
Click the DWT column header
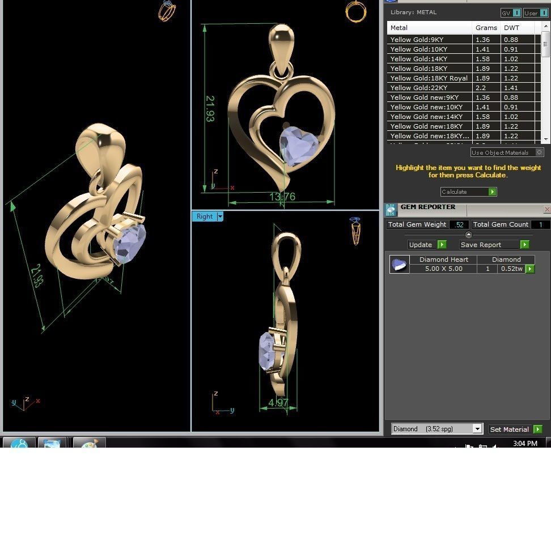coord(517,28)
